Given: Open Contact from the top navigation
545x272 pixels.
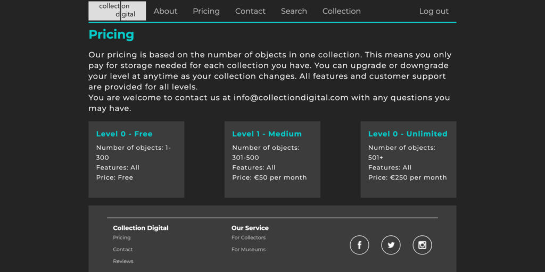Looking at the screenshot, I should 250,11.
